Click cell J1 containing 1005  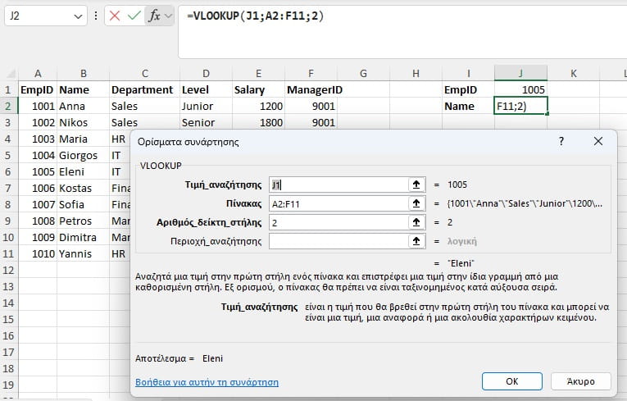(x=520, y=89)
